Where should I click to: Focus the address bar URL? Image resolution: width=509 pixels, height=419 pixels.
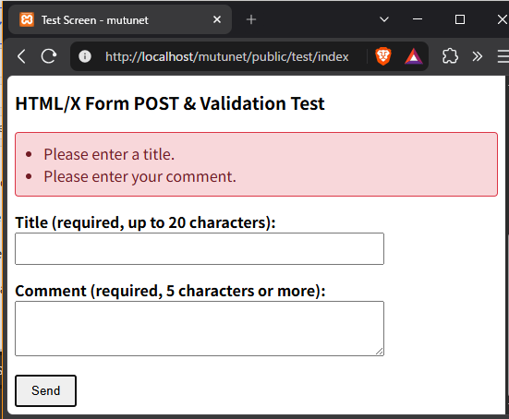(227, 56)
